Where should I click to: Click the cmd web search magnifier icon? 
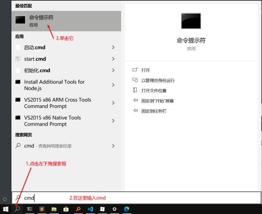click(x=18, y=146)
